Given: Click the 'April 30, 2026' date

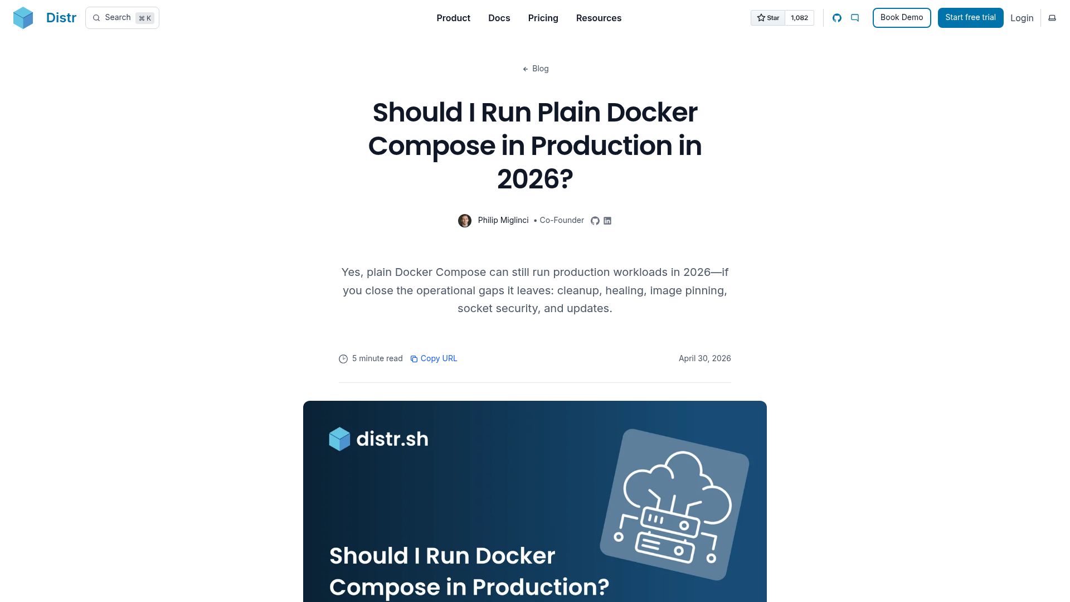Looking at the screenshot, I should pos(704,358).
